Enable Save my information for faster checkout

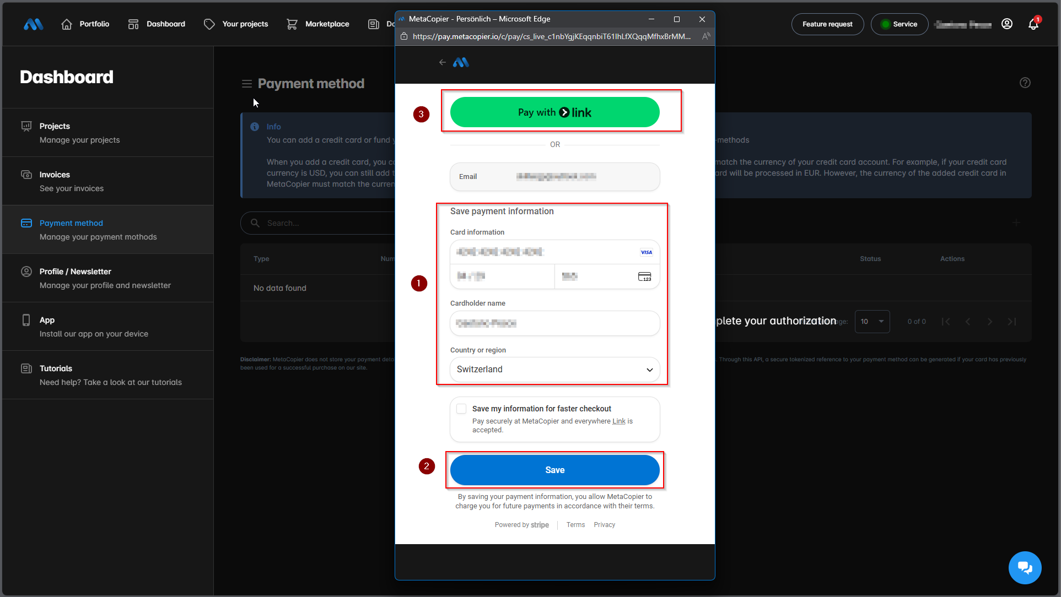click(461, 409)
